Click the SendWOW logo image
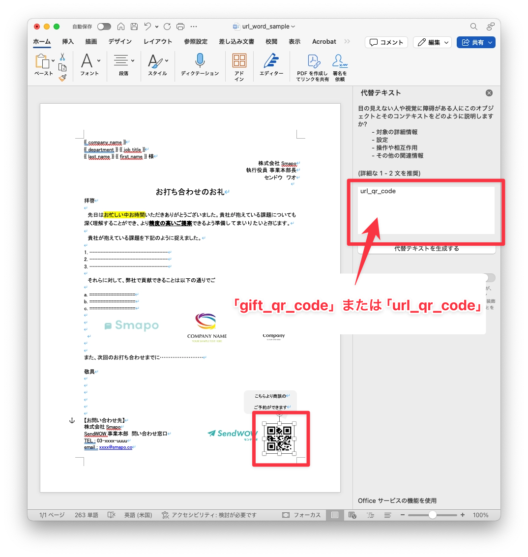This screenshot has width=528, height=557. [233, 434]
